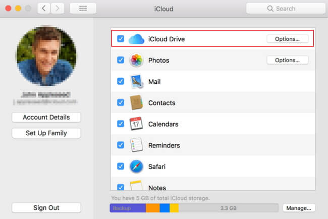
Task: Click the Reminders list icon
Action: coord(136,145)
